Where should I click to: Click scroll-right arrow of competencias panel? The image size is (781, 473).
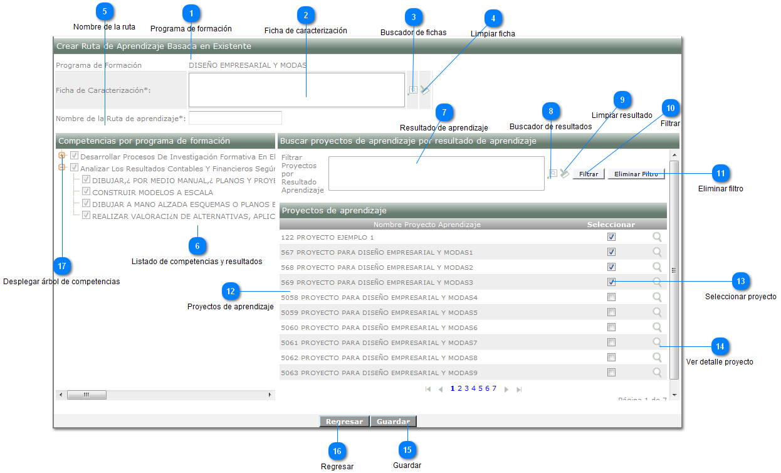tap(271, 395)
